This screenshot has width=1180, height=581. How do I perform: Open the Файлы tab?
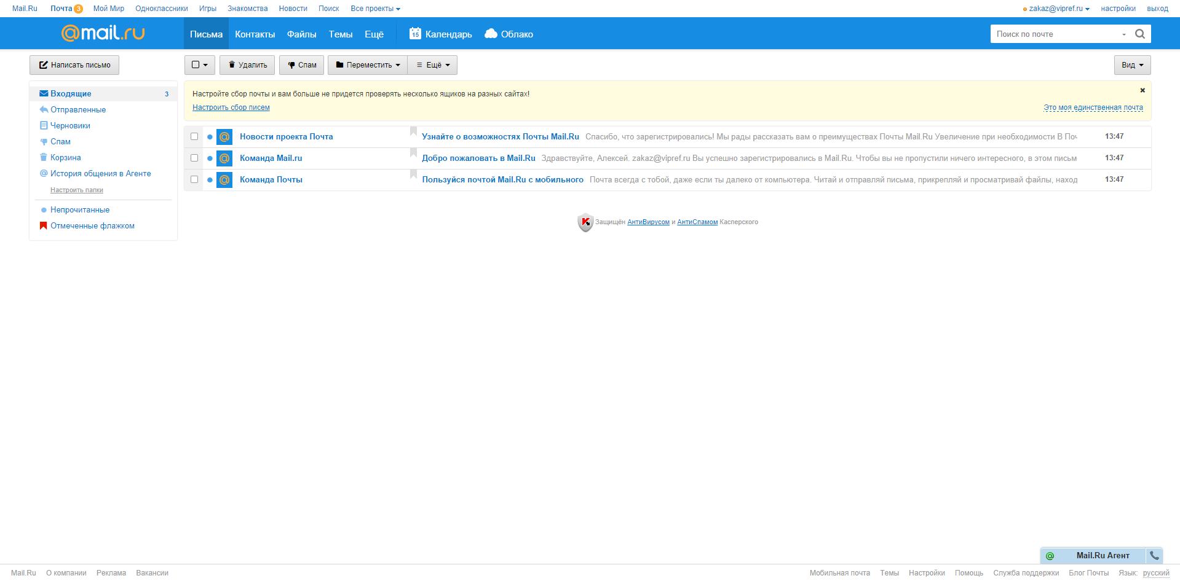[x=301, y=34]
